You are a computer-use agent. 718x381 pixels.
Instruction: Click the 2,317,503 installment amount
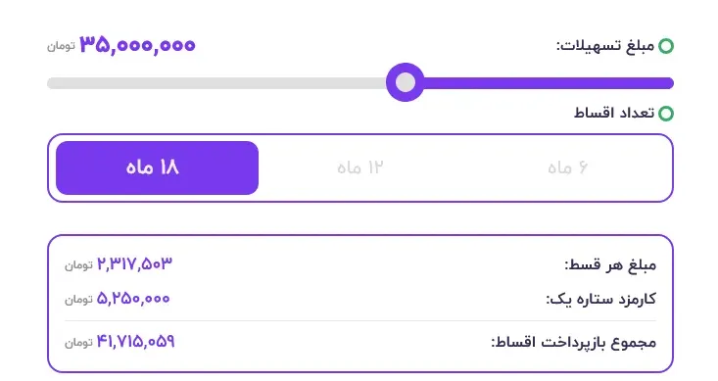(134, 263)
